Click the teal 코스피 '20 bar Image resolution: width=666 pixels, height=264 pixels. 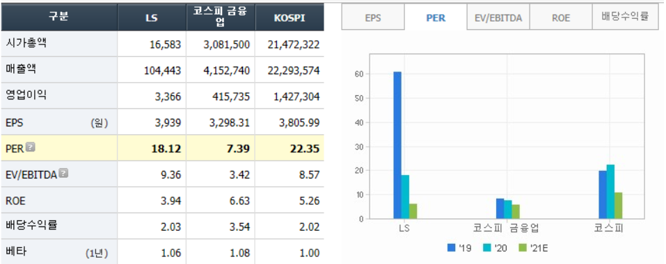[x=610, y=192]
